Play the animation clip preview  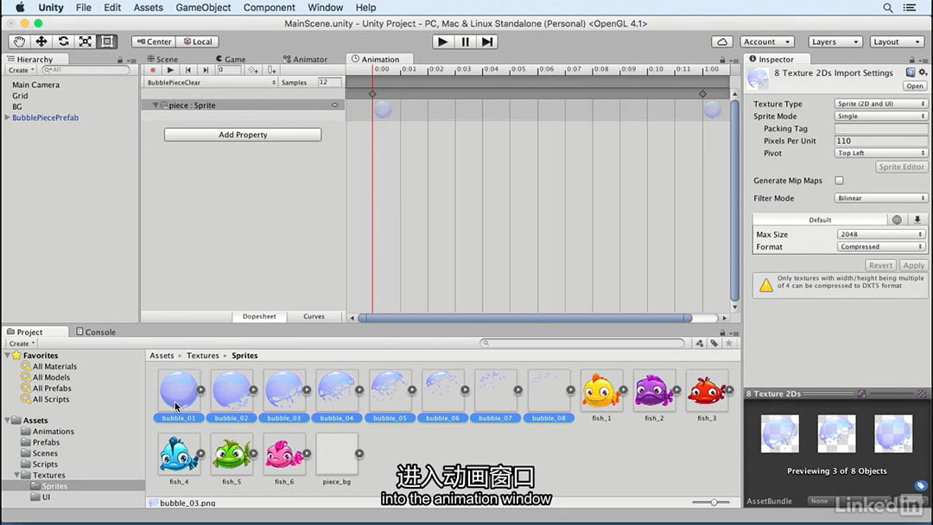[170, 70]
